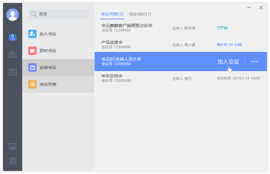Open the apps grid icon
This screenshot has width=270, height=174.
tap(13, 161)
